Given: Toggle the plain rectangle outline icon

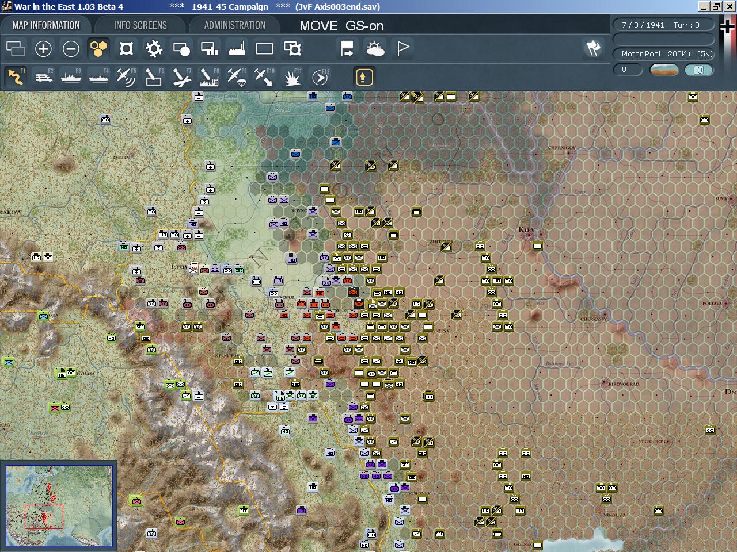Looking at the screenshot, I should [264, 49].
